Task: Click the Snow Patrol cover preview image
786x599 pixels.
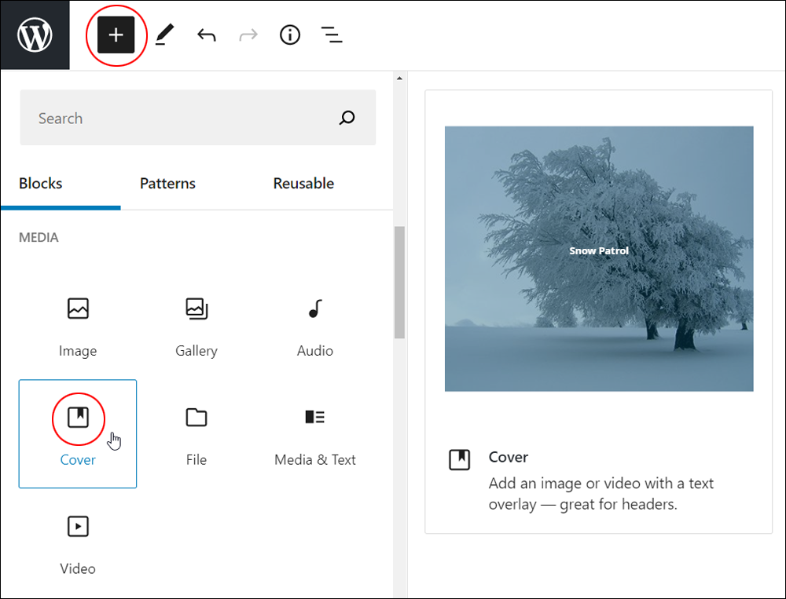Action: tap(599, 258)
